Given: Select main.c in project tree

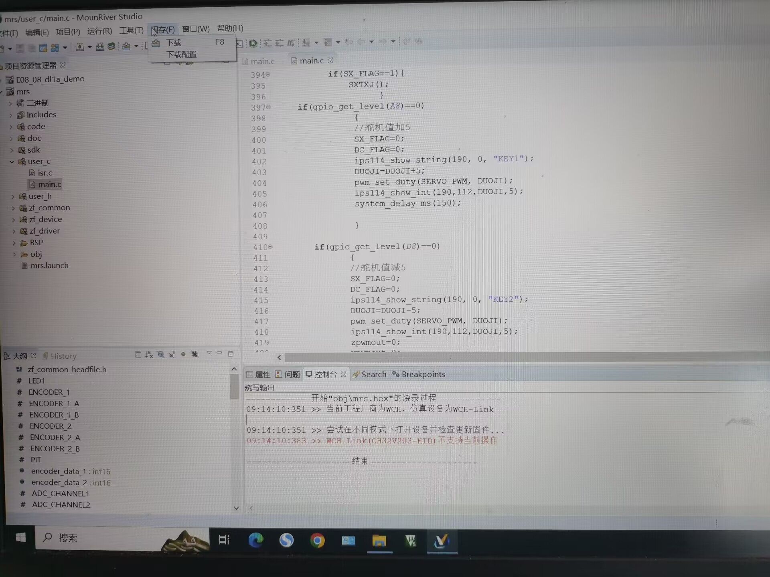Looking at the screenshot, I should coord(45,185).
